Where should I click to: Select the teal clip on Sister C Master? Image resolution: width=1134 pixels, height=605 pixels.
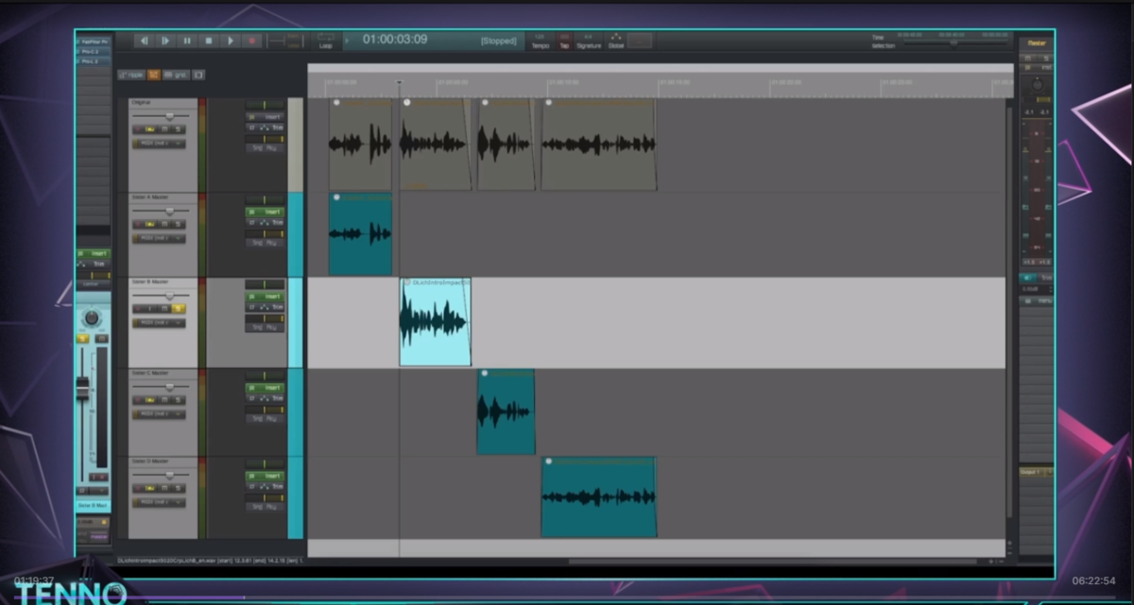[506, 412]
